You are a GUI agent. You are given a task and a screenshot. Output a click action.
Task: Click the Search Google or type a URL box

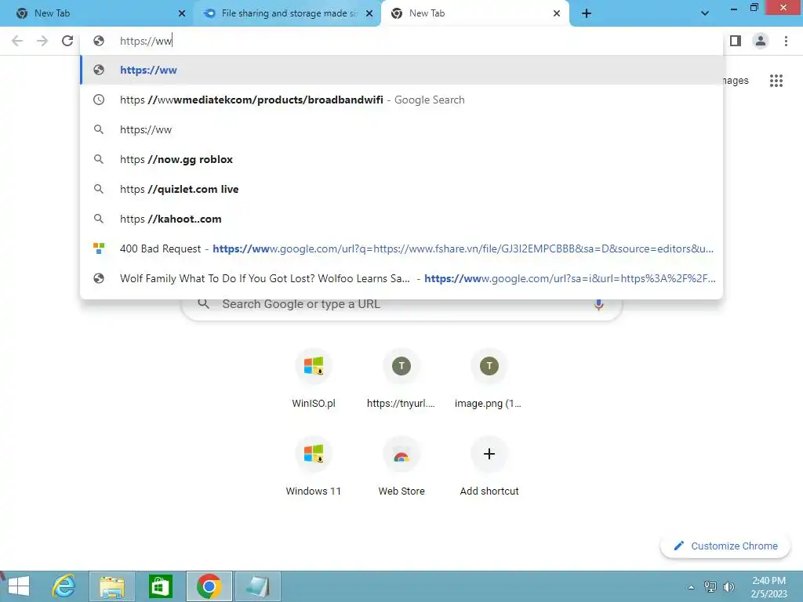pyautogui.click(x=402, y=306)
